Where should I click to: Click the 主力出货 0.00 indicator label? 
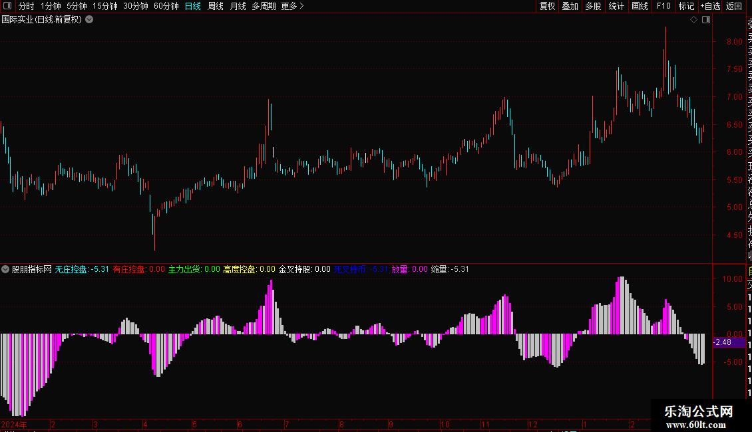pyautogui.click(x=194, y=269)
